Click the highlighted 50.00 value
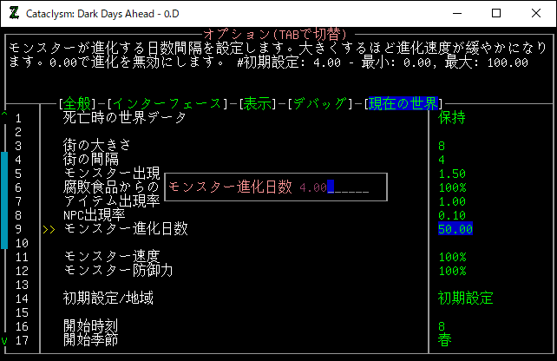Screen dimensions: 557x361 [x=455, y=229]
